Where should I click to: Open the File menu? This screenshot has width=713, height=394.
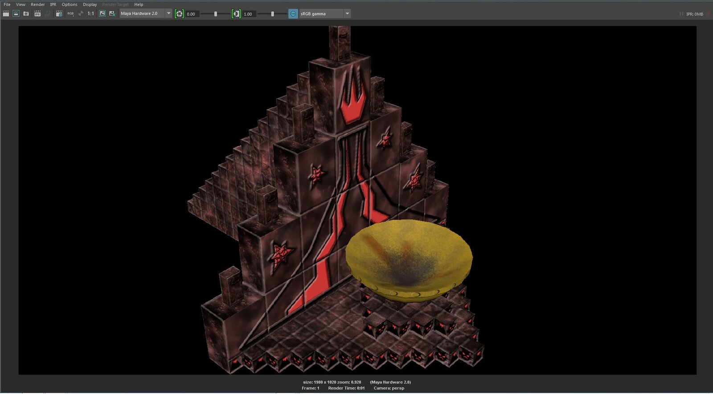[7, 4]
